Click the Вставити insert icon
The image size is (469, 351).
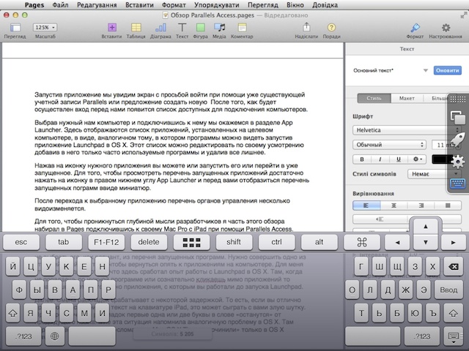[x=112, y=28]
